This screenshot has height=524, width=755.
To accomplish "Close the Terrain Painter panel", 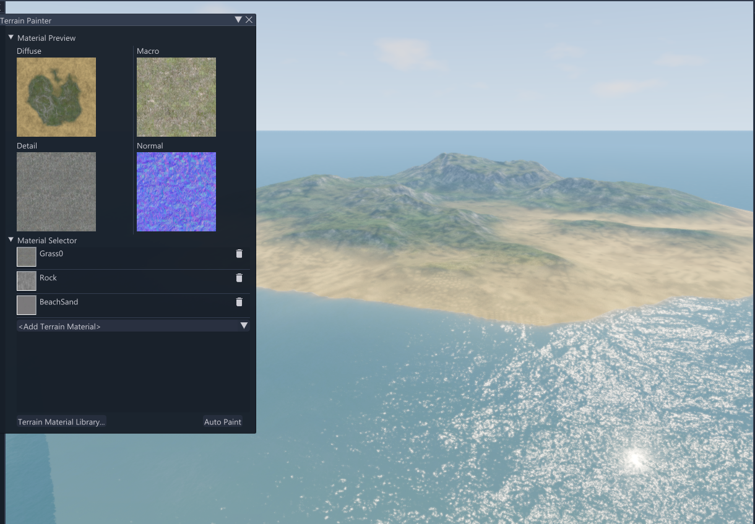I will click(249, 20).
